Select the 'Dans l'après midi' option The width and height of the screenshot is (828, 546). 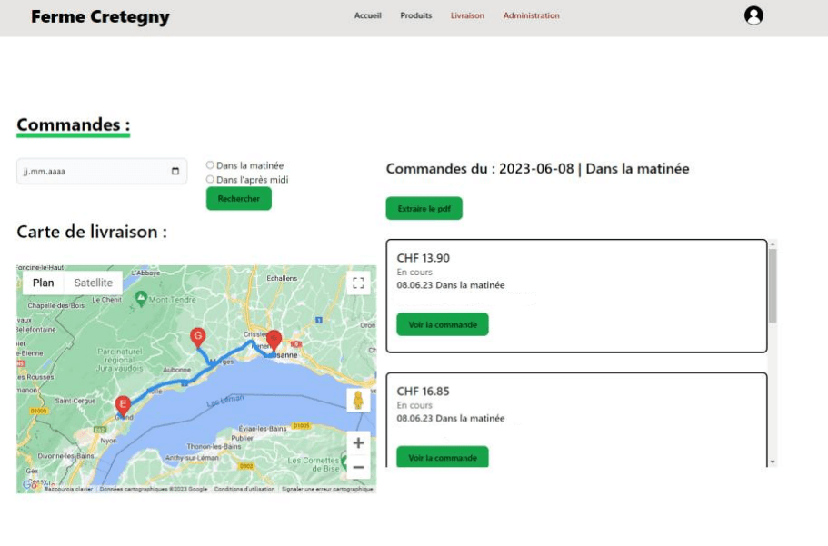point(209,178)
